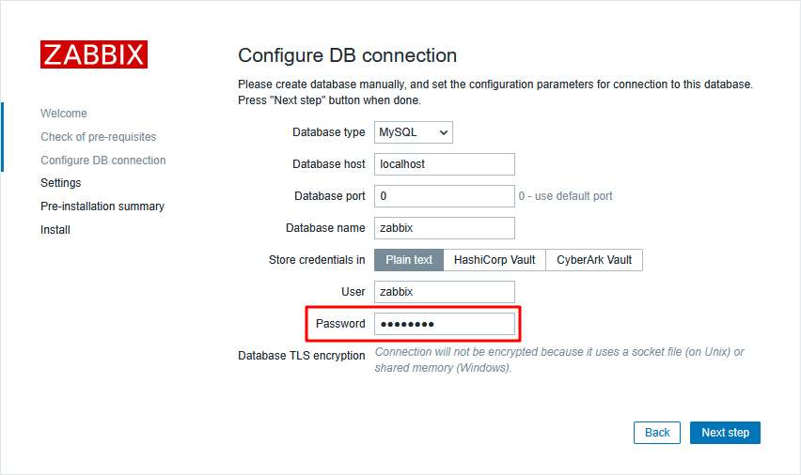Click the User input field
Screen dimensions: 801x475
(444, 292)
